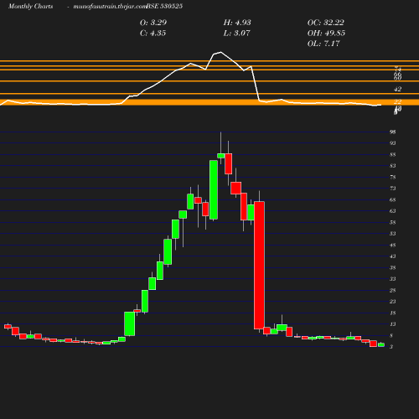Click the 68 price axis label
This screenshot has width=419, height=419.
[393, 199]
